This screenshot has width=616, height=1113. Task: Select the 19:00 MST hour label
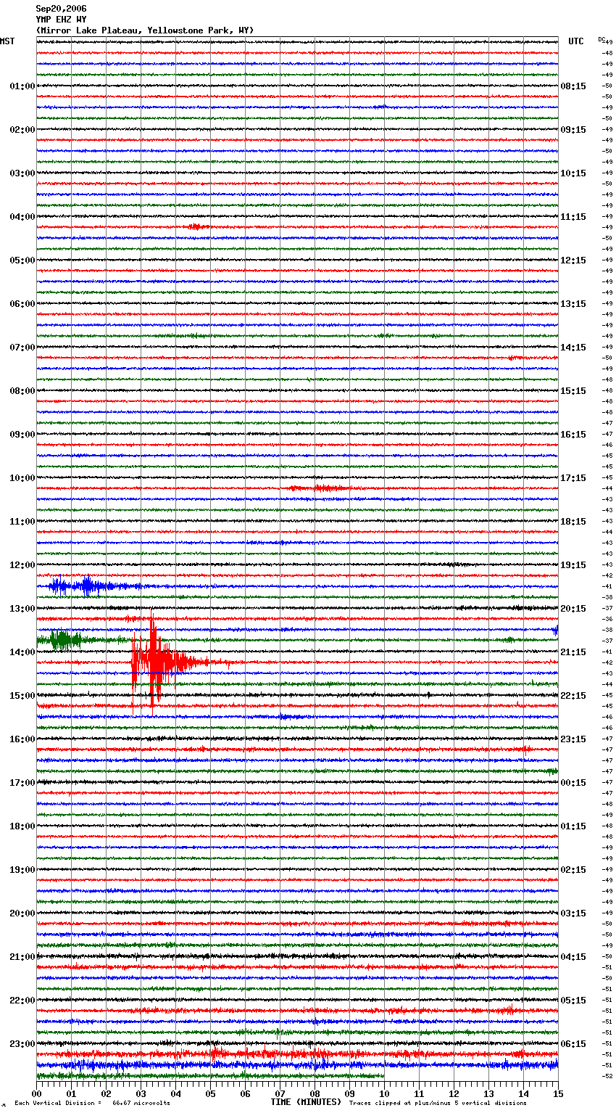22,870
